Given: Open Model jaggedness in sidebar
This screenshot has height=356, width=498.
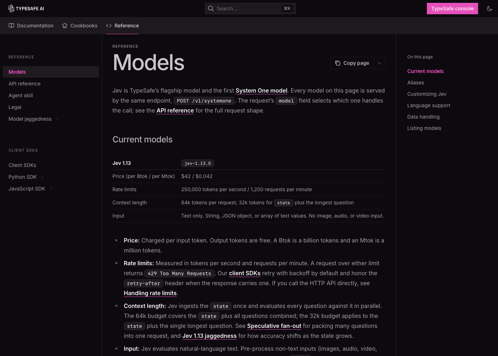Looking at the screenshot, I should click(x=30, y=119).
